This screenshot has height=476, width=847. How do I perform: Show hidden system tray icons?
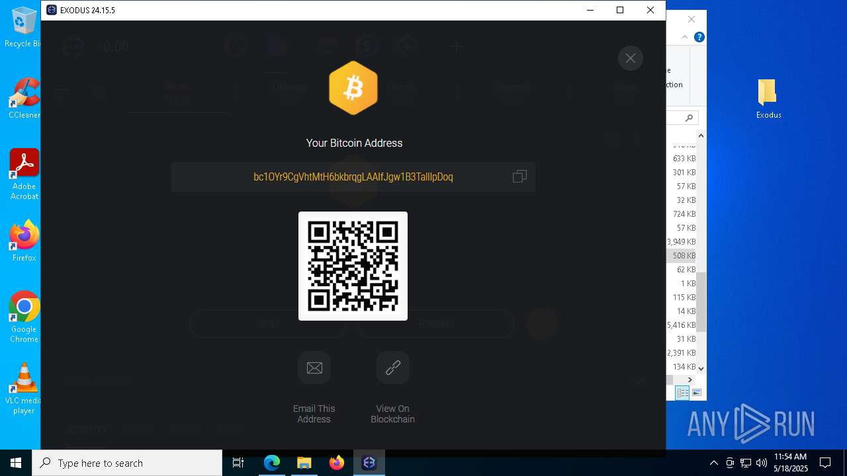(713, 463)
